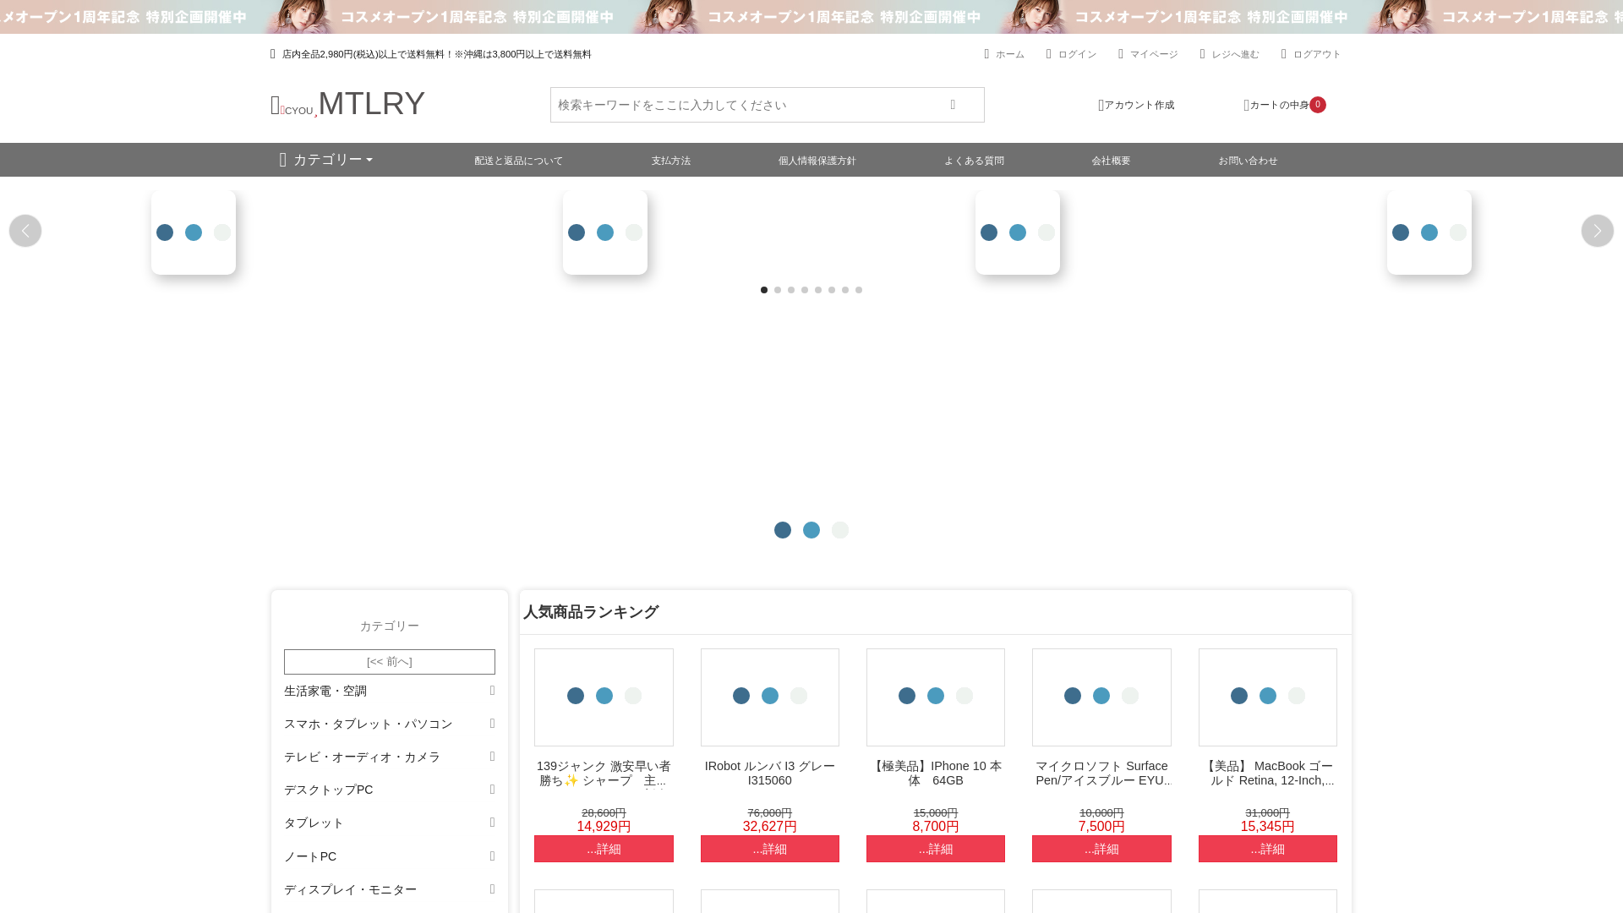Click the checkout icon in top bar
Screen dimensions: 1623x913
click(1202, 54)
